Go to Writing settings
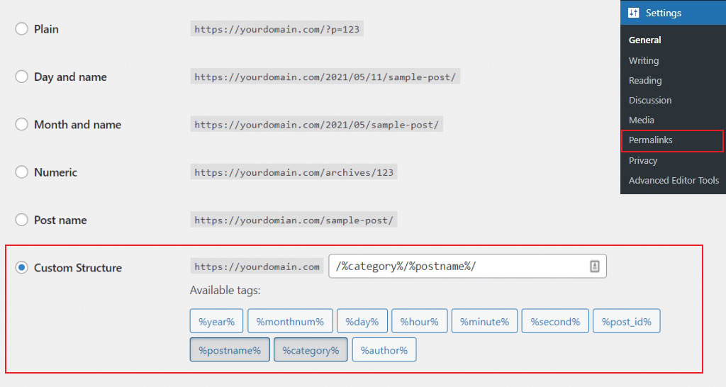The width and height of the screenshot is (726, 387). [x=644, y=60]
